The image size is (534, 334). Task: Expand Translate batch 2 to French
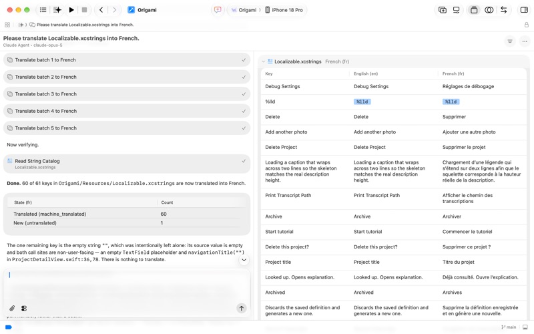(x=127, y=77)
